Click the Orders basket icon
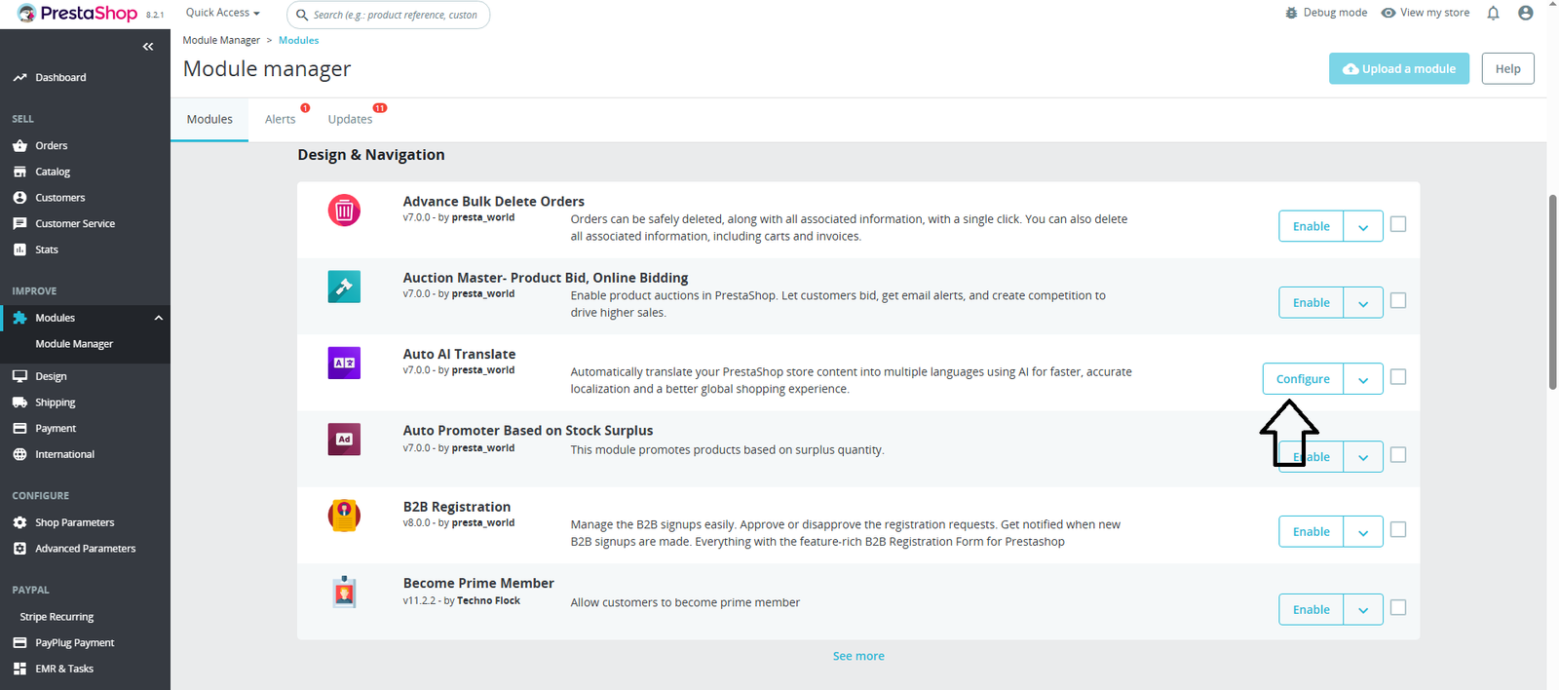This screenshot has height=690, width=1559. (x=19, y=146)
